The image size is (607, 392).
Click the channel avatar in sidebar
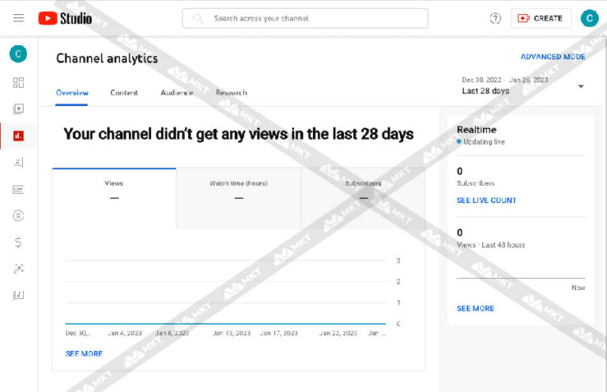point(18,54)
